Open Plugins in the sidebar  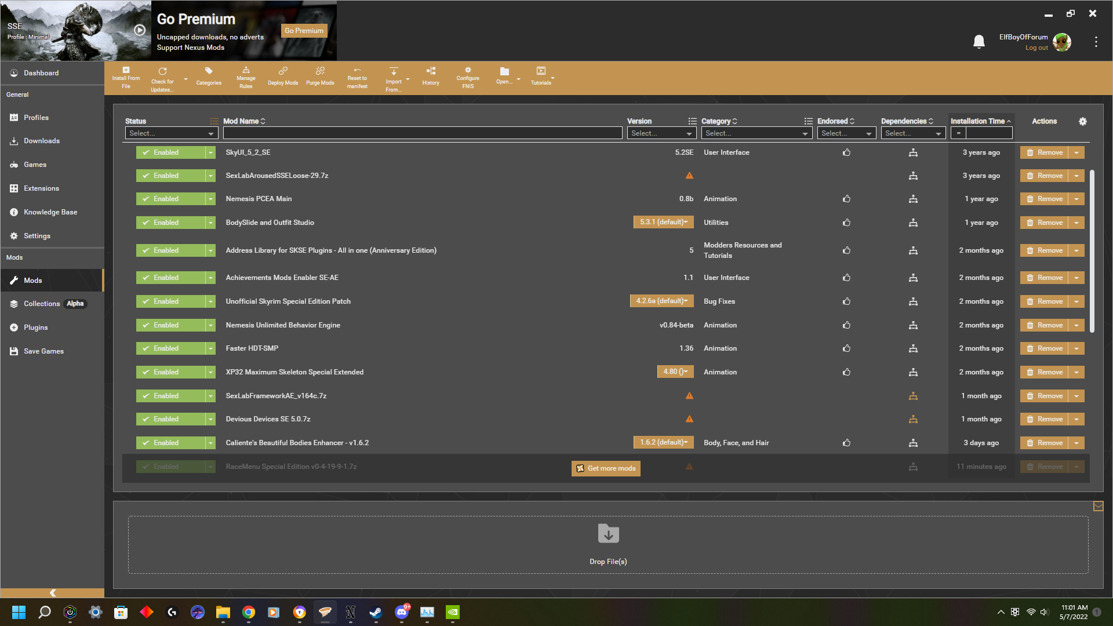click(52, 327)
